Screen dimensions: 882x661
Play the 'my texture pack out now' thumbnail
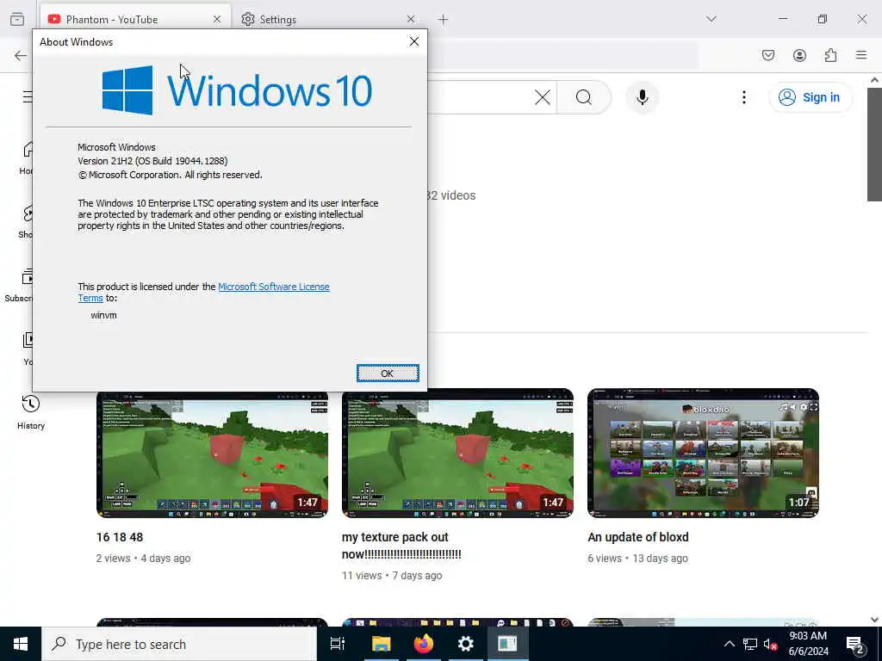pyautogui.click(x=458, y=453)
